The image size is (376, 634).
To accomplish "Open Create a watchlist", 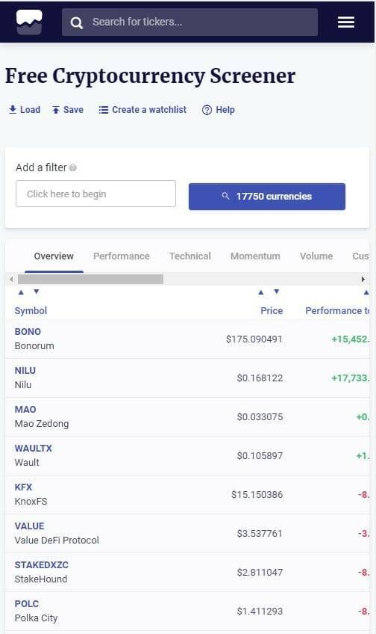I will tap(142, 110).
